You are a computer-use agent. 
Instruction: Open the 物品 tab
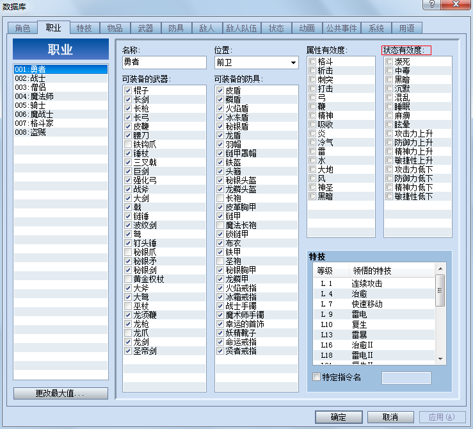(x=115, y=28)
